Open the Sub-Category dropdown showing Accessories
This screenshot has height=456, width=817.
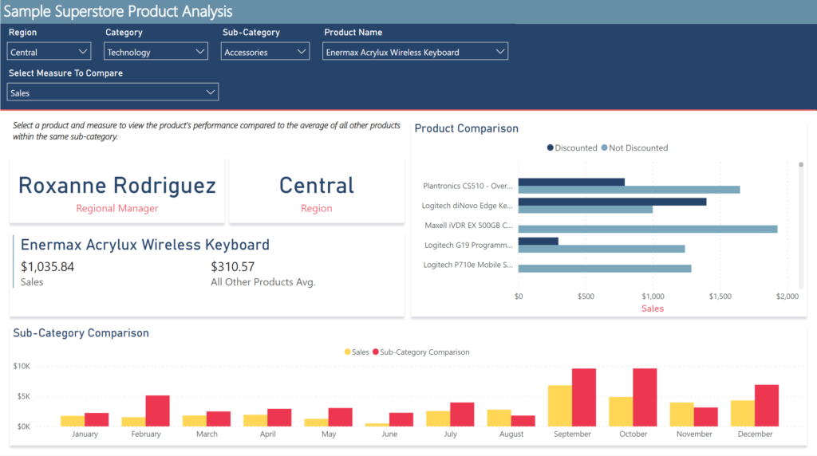pos(265,52)
